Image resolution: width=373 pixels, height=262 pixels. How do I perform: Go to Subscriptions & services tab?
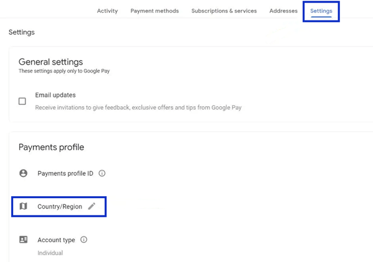pyautogui.click(x=224, y=11)
